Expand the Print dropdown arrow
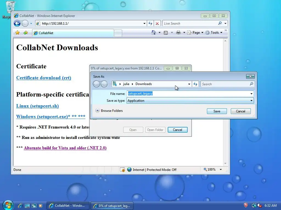Image resolution: width=281 pixels, height=210 pixels. click(184, 33)
